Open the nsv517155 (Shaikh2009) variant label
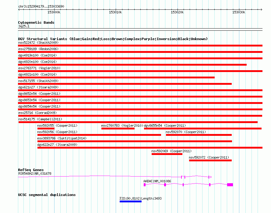This screenshot has width=271, height=213. click(x=38, y=81)
